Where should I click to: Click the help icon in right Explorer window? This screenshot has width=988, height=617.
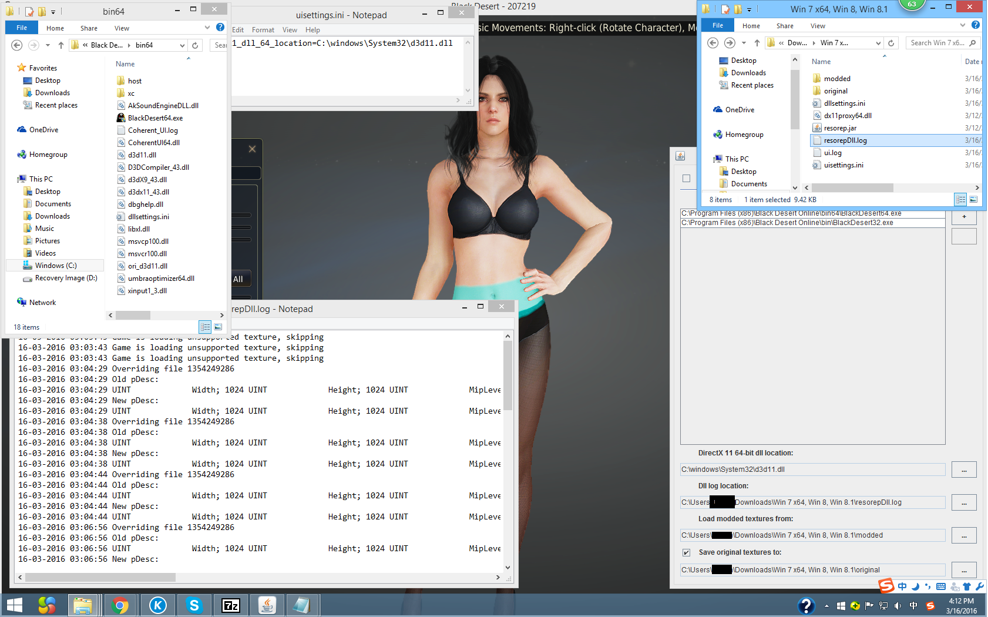point(975,25)
